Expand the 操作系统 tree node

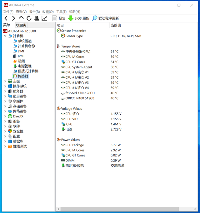(5, 86)
